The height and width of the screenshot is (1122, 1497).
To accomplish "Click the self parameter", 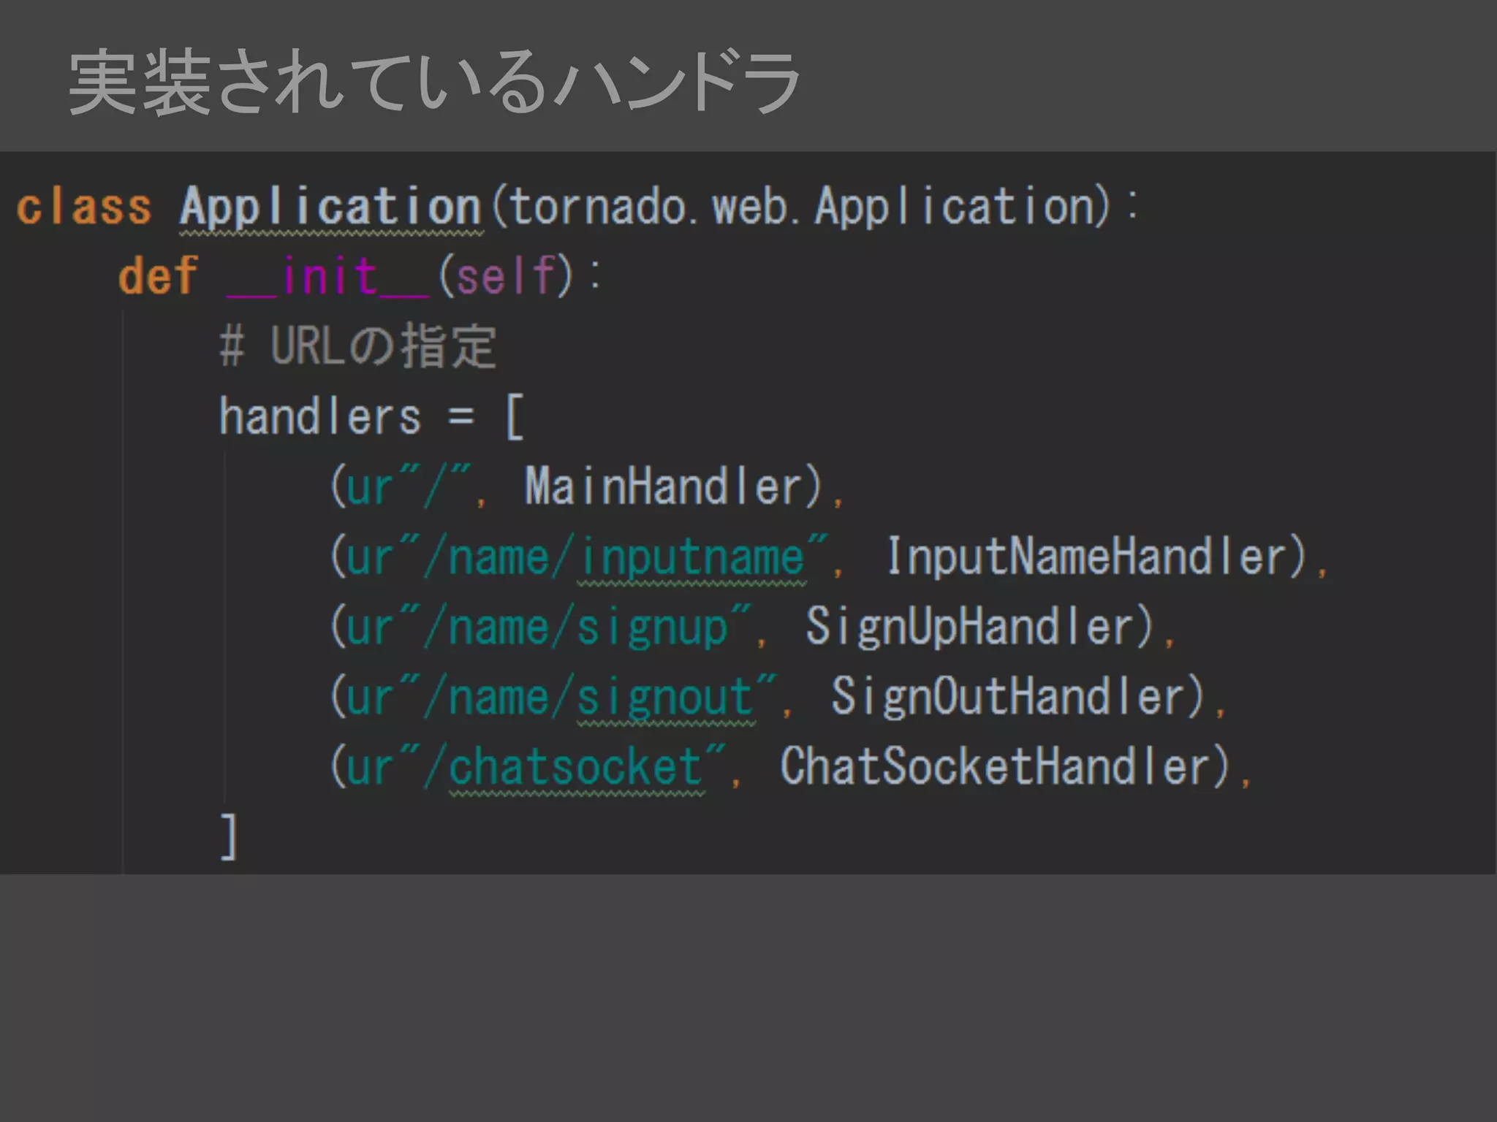I will [x=506, y=276].
